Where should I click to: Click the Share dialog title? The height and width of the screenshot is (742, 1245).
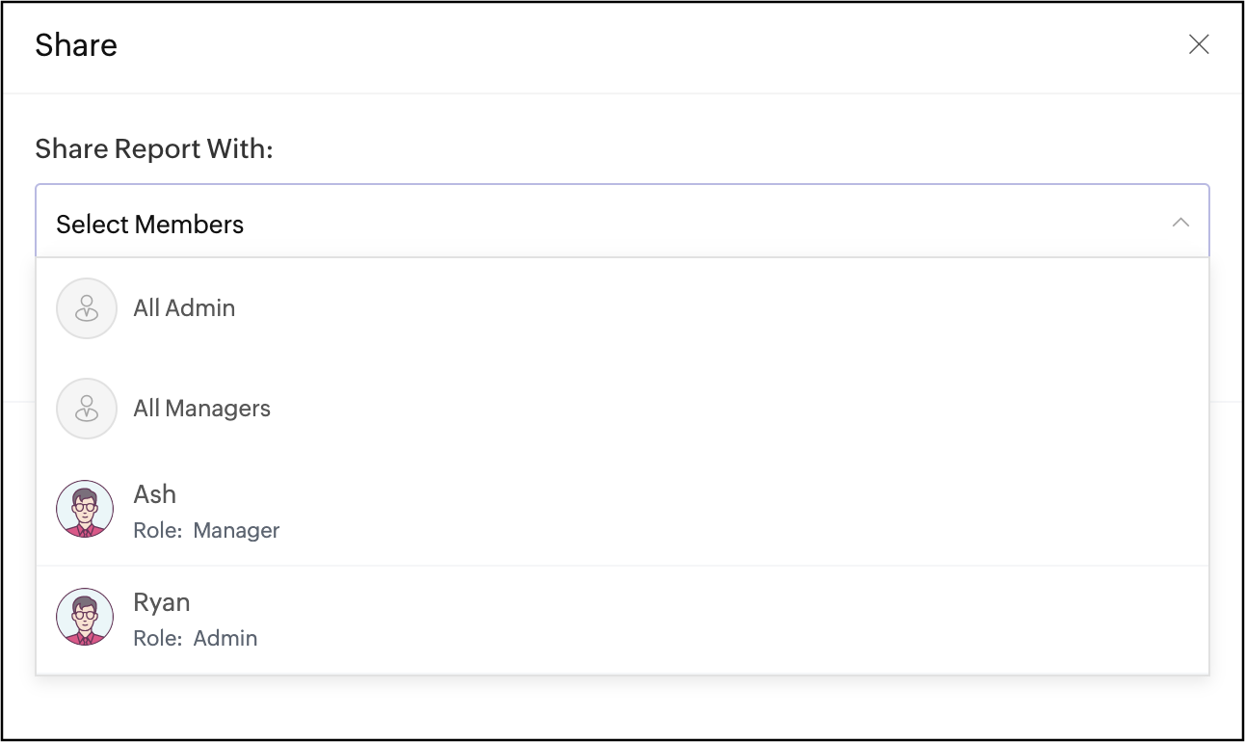(x=76, y=45)
